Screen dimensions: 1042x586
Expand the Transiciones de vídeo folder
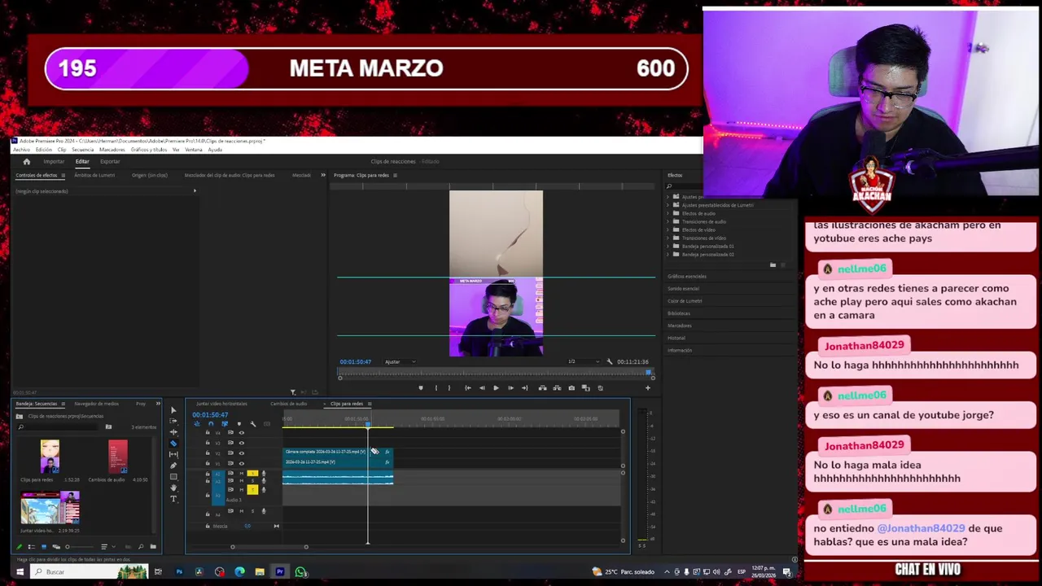(x=668, y=238)
